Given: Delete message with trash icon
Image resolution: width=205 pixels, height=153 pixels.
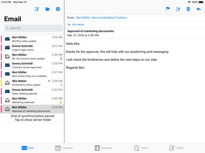Looking at the screenshot, I should [x=188, y=9].
